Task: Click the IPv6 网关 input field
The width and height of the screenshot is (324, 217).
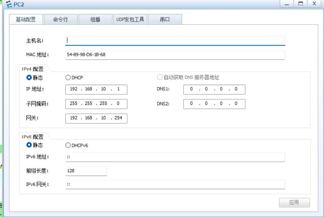Action: pos(175,184)
